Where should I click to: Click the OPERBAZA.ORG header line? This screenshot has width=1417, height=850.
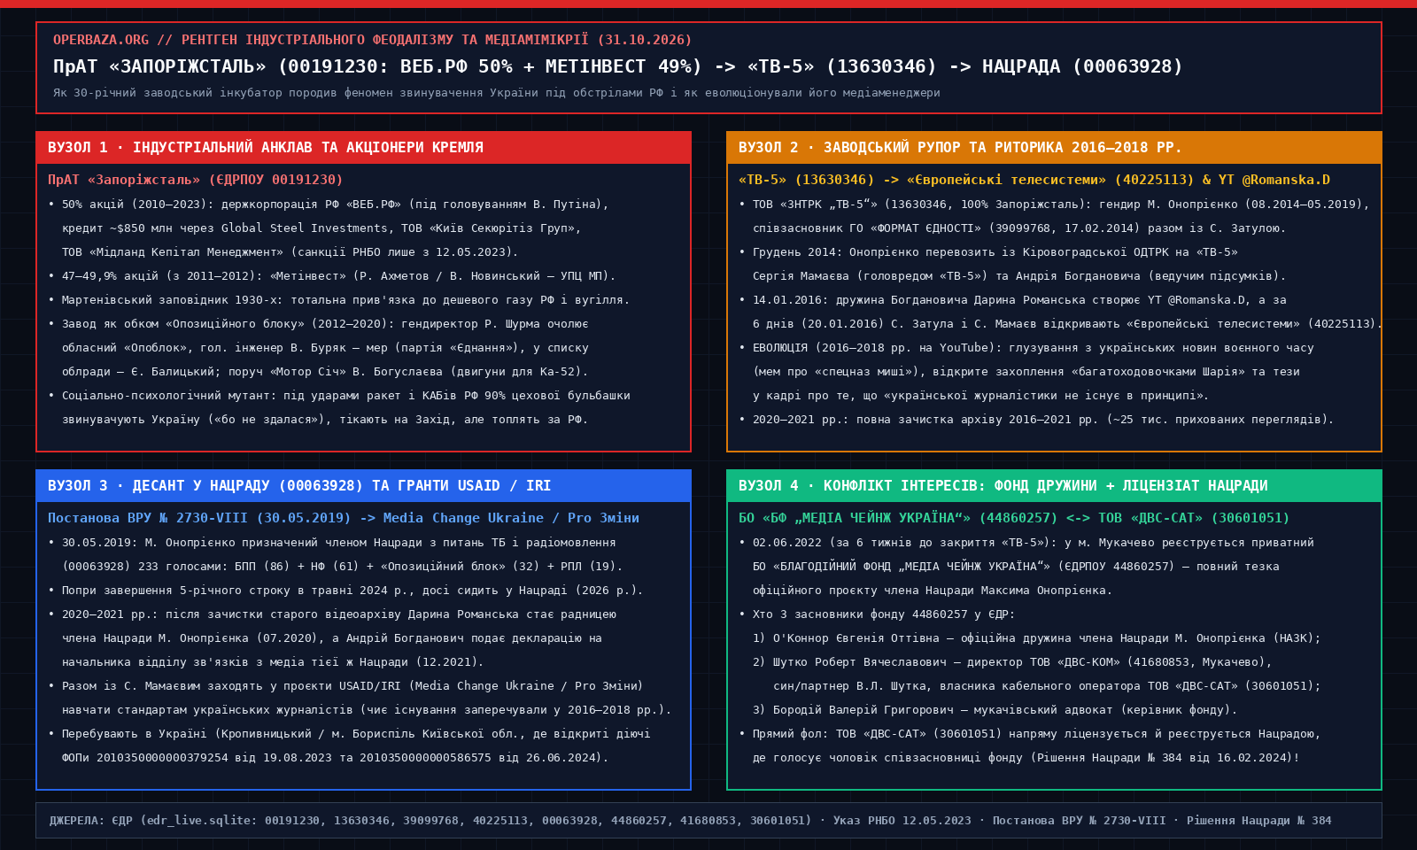coord(372,40)
